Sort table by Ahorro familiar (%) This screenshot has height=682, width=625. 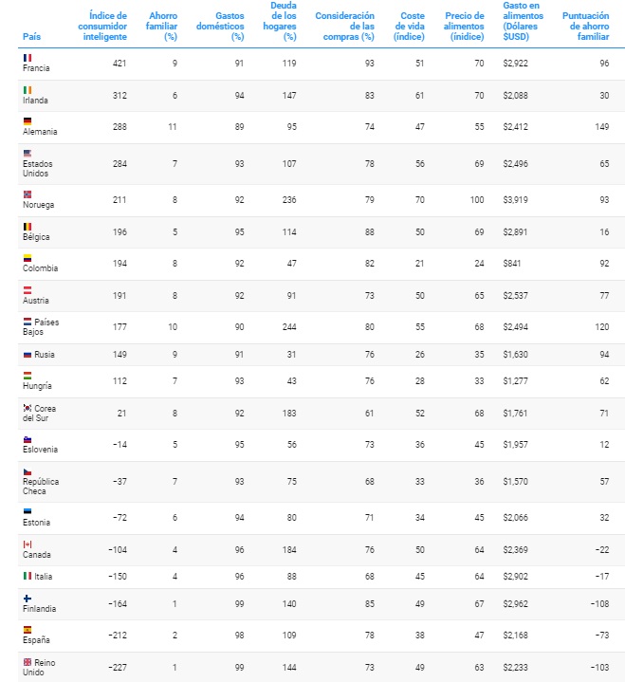[x=161, y=27]
